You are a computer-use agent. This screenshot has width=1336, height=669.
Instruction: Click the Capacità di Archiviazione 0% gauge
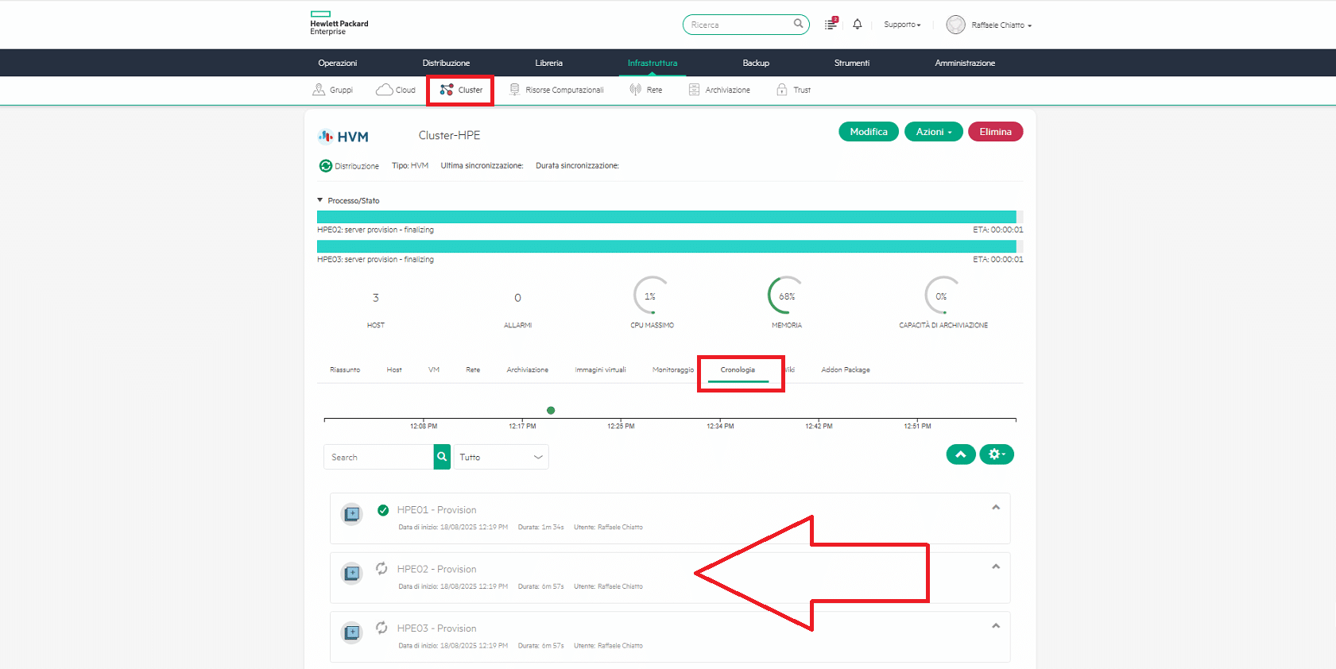point(942,296)
